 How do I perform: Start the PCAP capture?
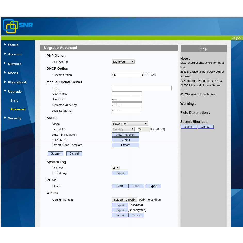coord(120,186)
